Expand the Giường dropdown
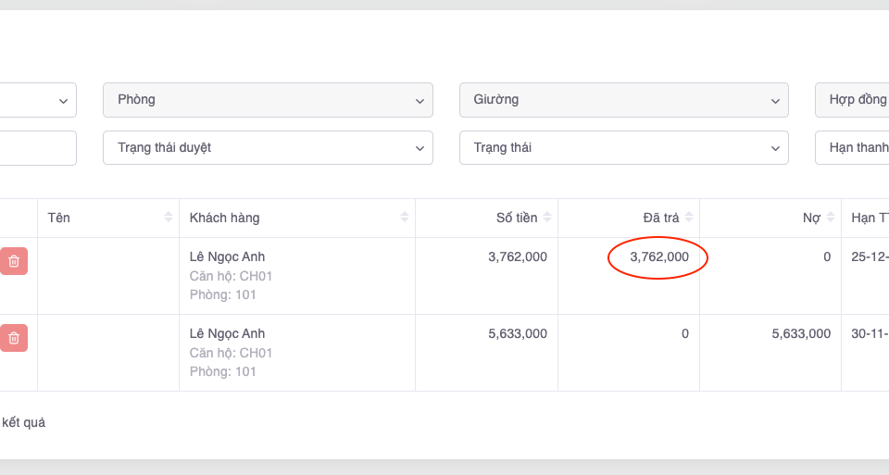889x475 pixels. (x=623, y=100)
